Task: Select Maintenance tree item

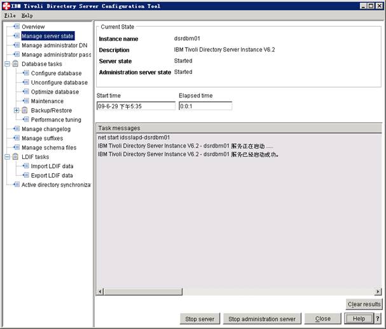Action: pyautogui.click(x=47, y=101)
